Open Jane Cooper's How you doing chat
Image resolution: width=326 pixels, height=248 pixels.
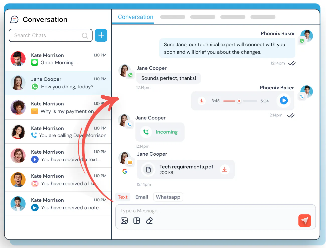pos(58,83)
